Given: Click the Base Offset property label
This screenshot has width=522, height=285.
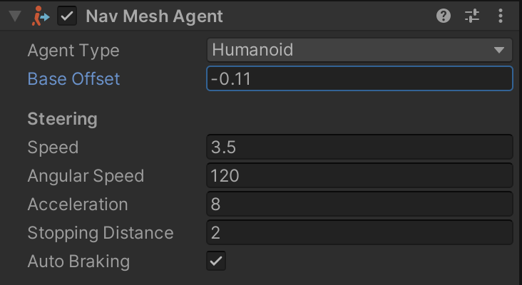Looking at the screenshot, I should (73, 79).
